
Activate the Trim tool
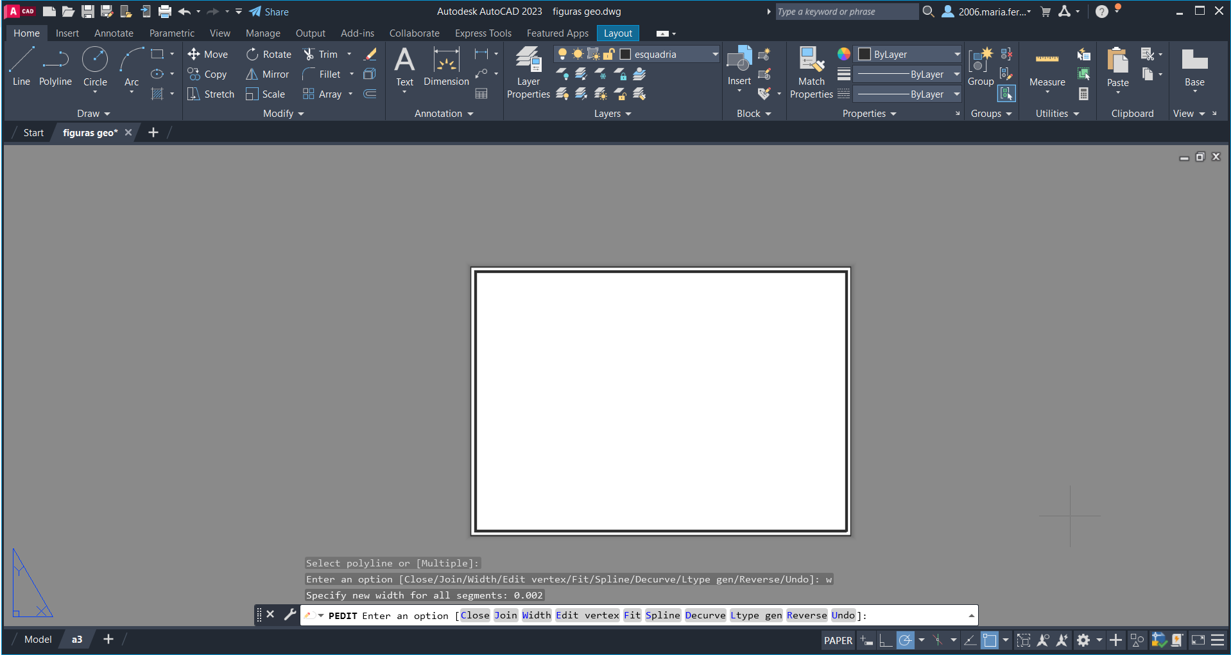pyautogui.click(x=320, y=55)
